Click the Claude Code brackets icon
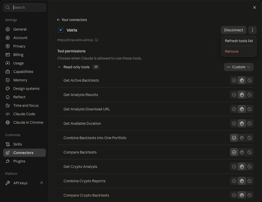The image size is (262, 202). [8, 114]
